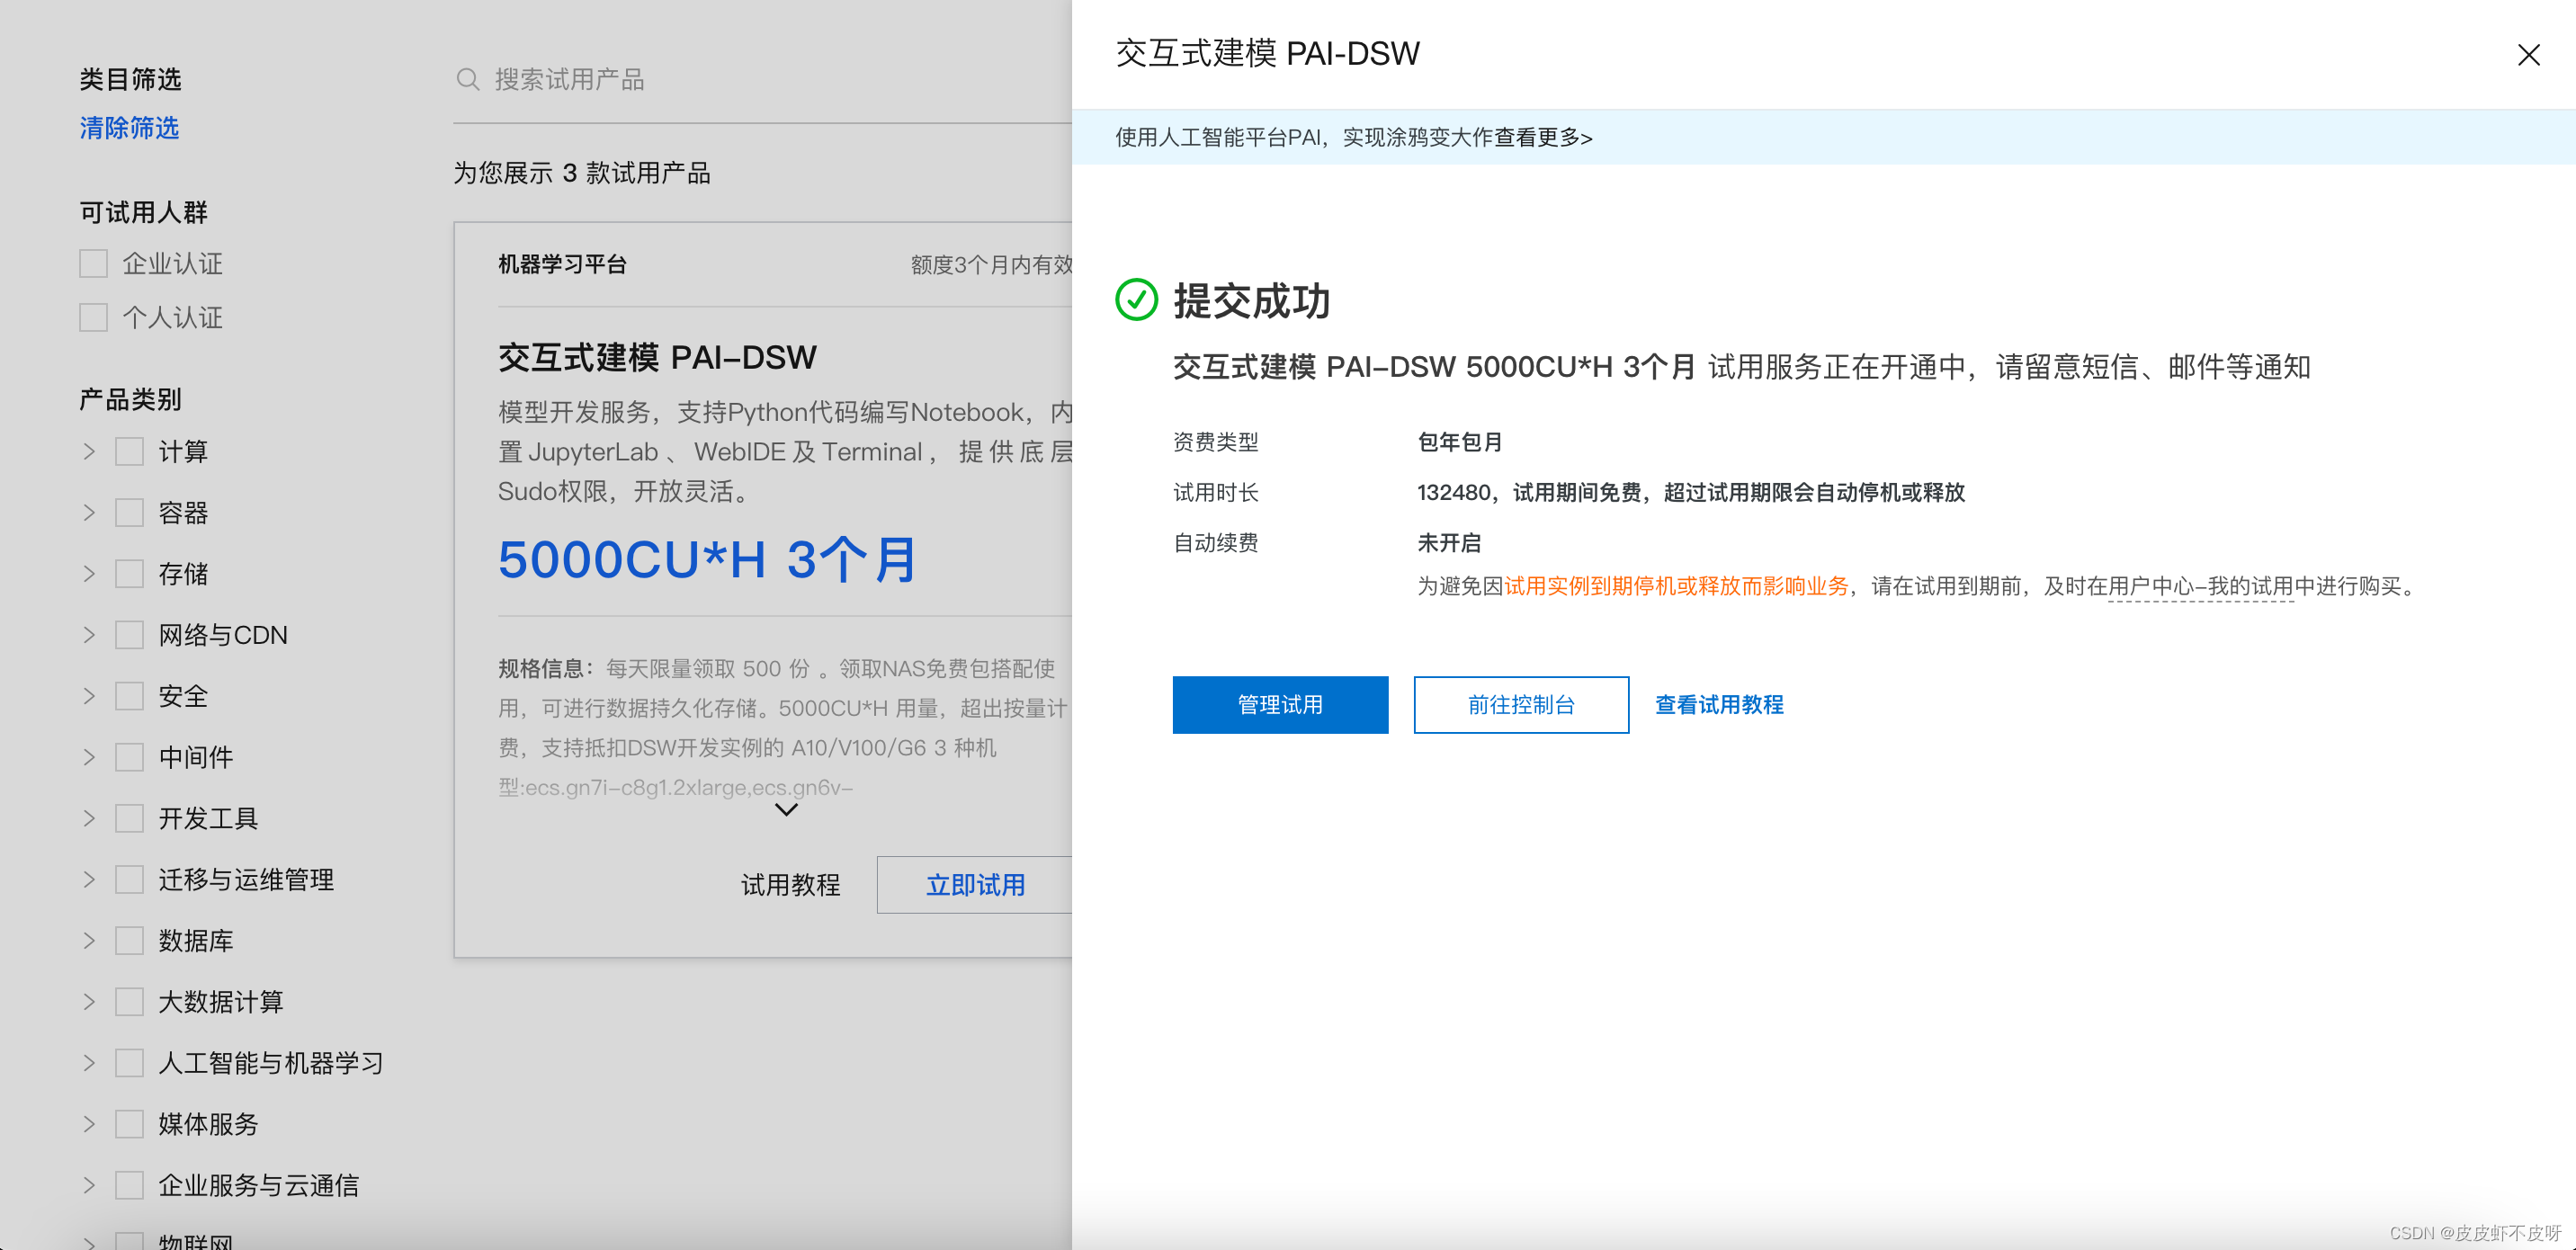Click the search magnifier icon

468,79
